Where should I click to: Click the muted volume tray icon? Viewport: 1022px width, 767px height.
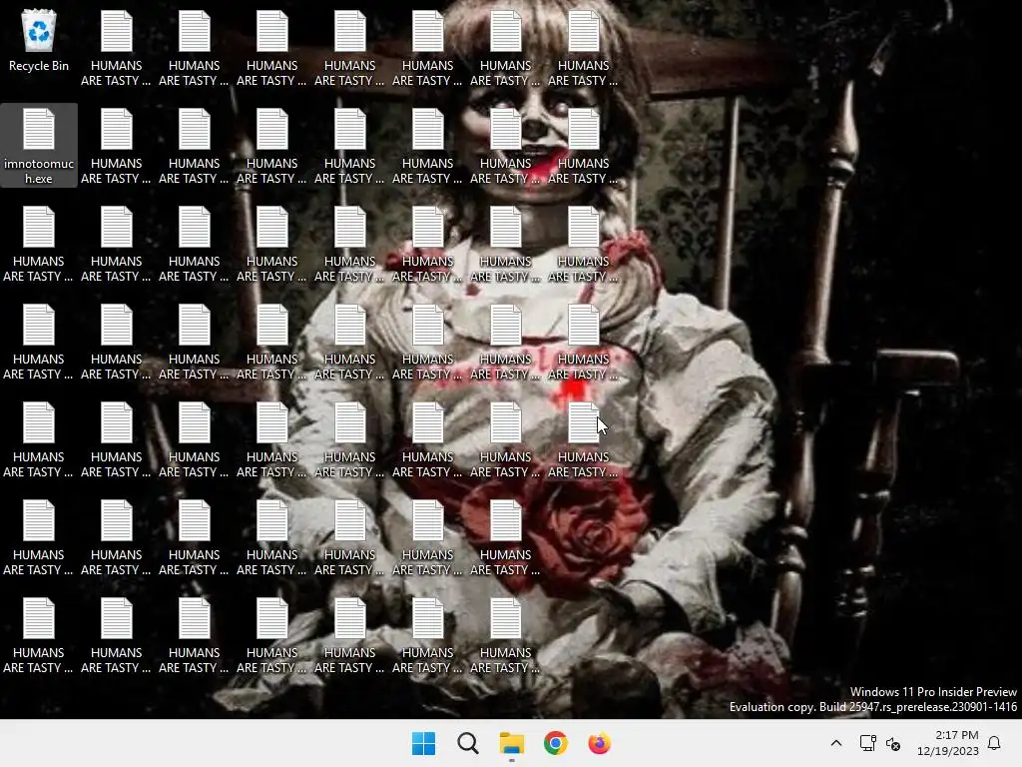click(893, 743)
